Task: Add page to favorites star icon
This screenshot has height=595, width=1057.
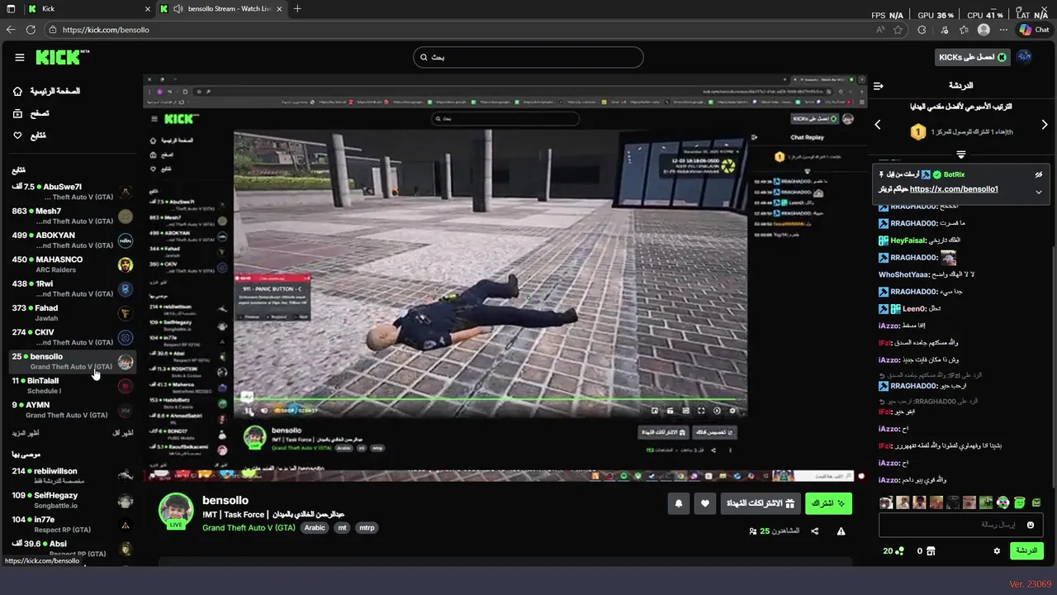Action: coord(898,29)
